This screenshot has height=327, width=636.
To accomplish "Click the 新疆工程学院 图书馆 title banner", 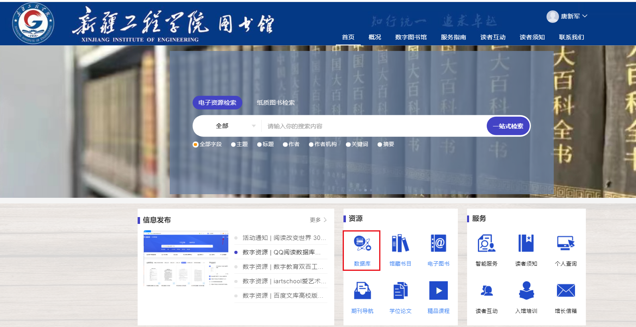I will tap(173, 24).
